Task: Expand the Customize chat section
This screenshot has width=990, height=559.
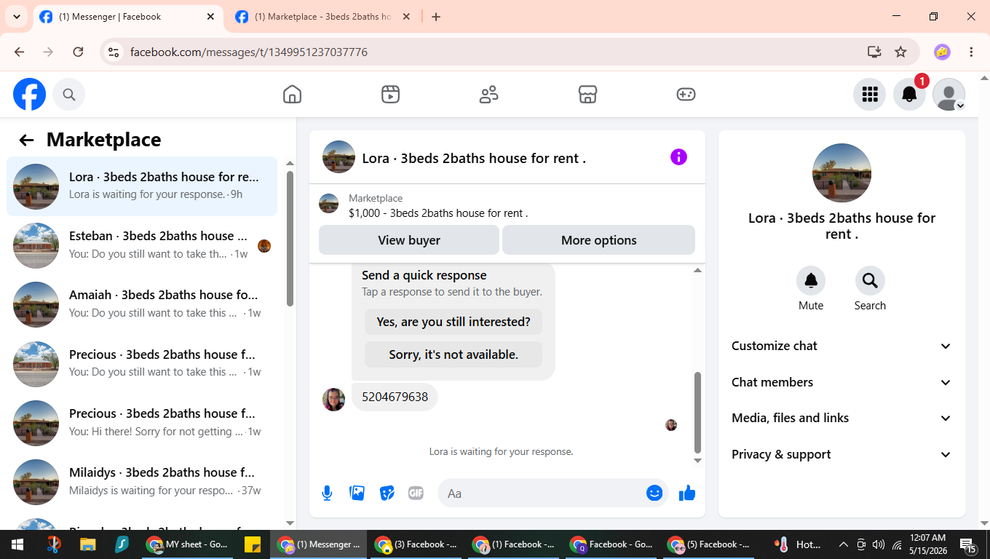Action: point(841,346)
